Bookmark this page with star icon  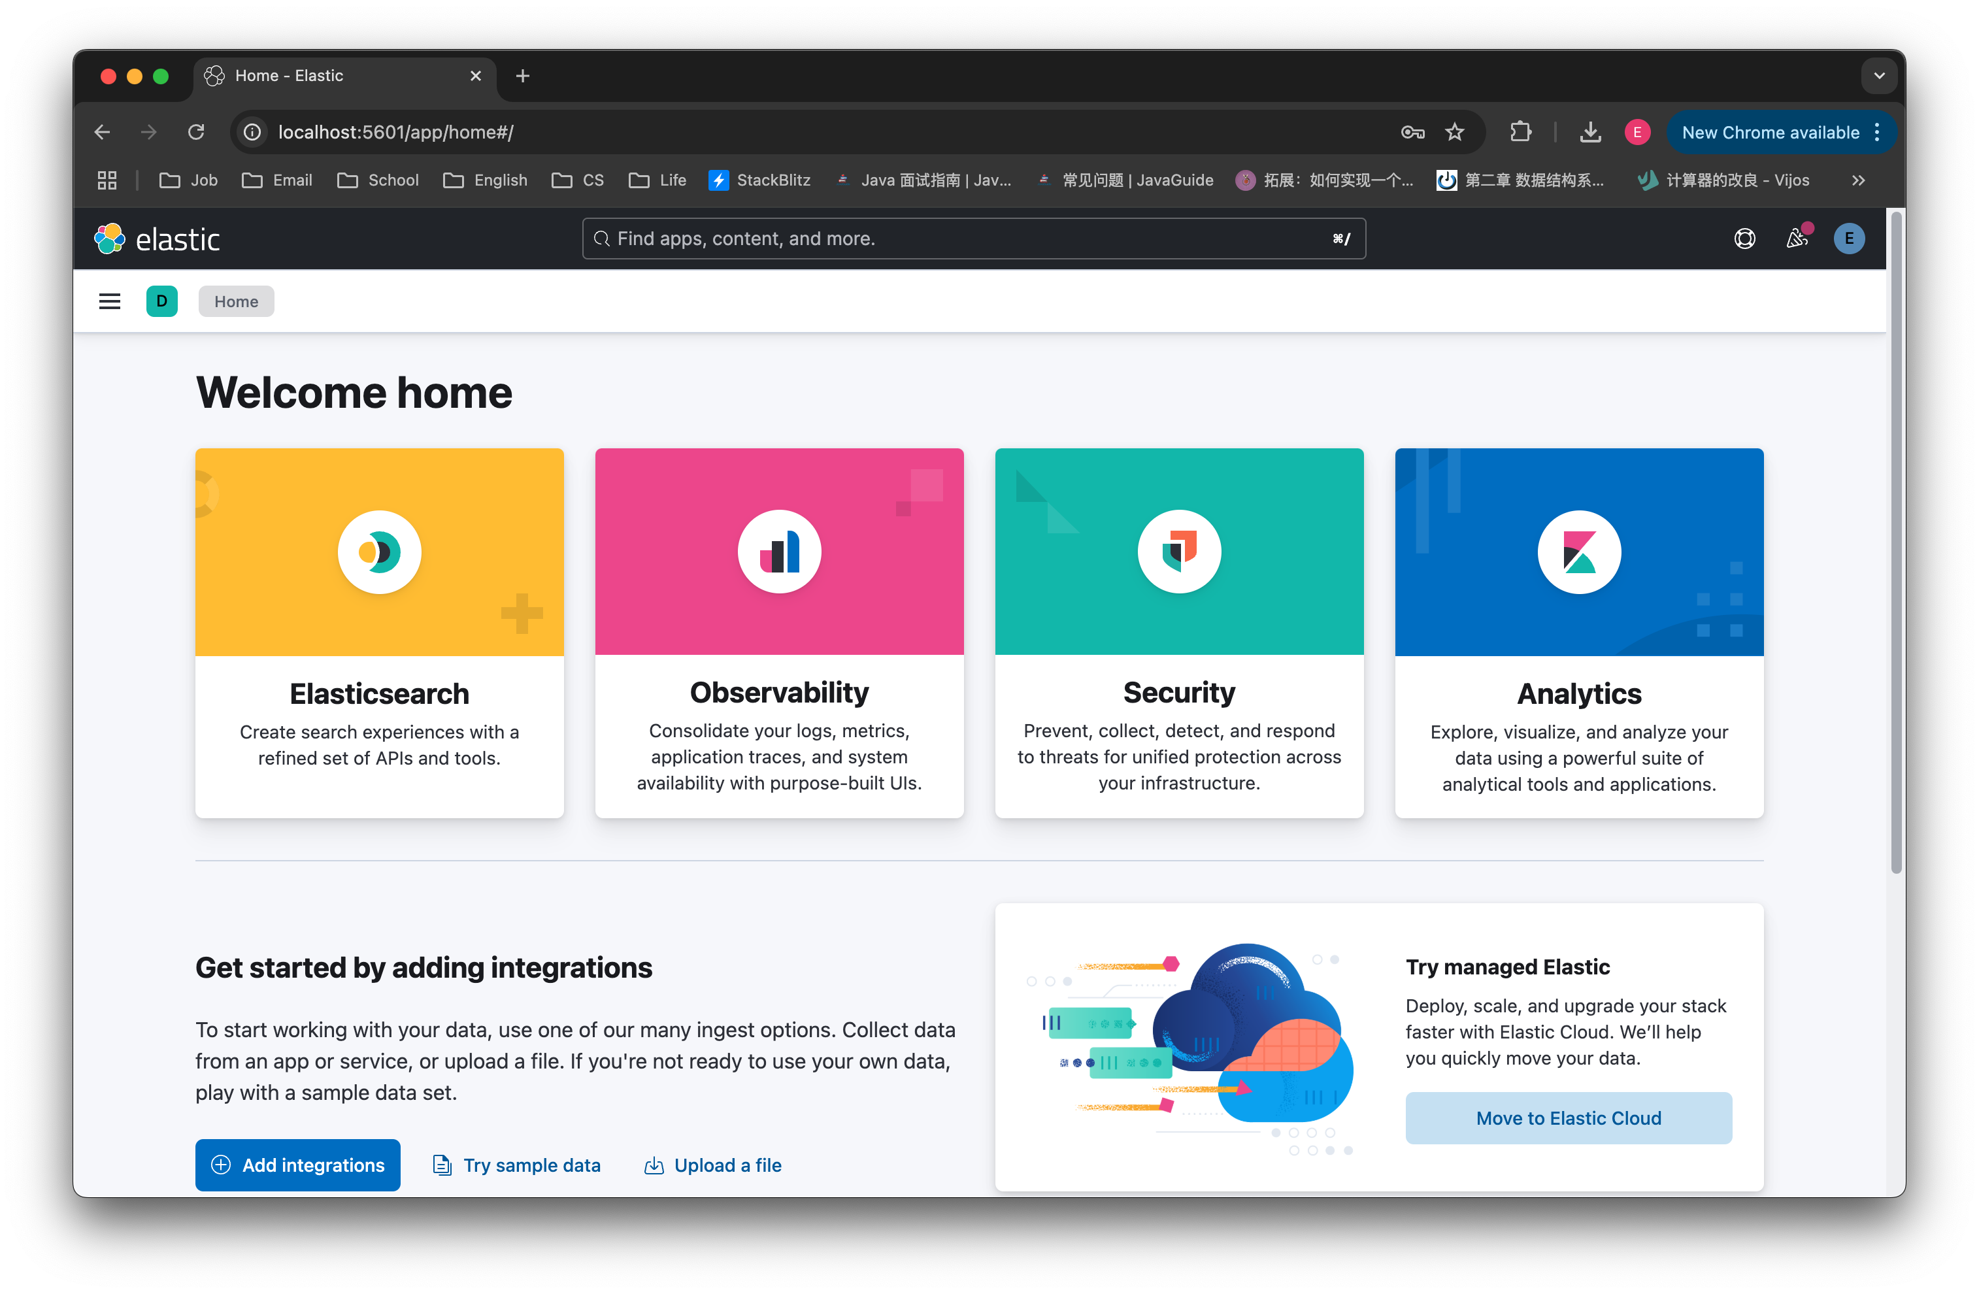[x=1454, y=132]
